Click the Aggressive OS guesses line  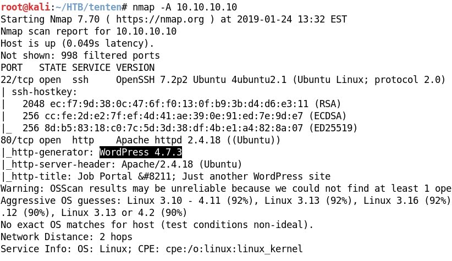pyautogui.click(x=226, y=201)
